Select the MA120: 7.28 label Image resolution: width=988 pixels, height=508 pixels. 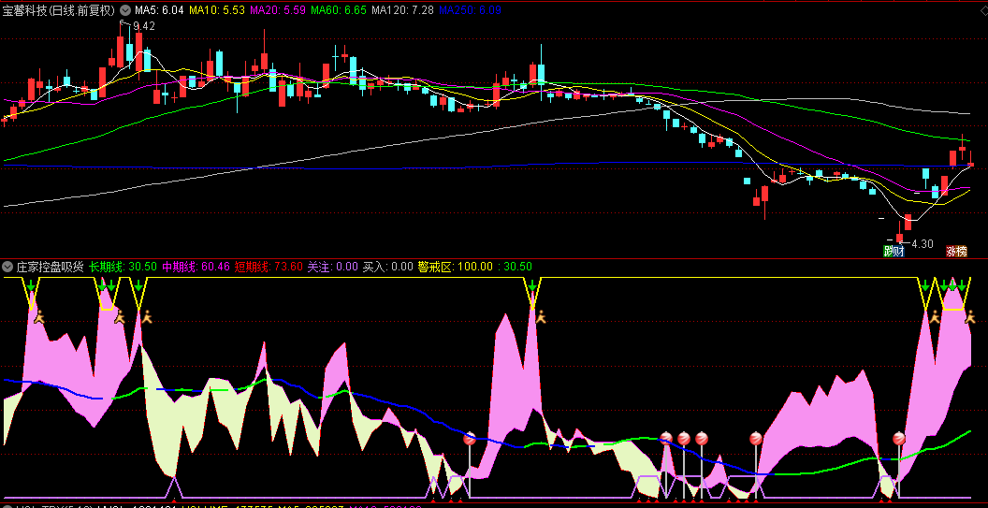tap(402, 10)
